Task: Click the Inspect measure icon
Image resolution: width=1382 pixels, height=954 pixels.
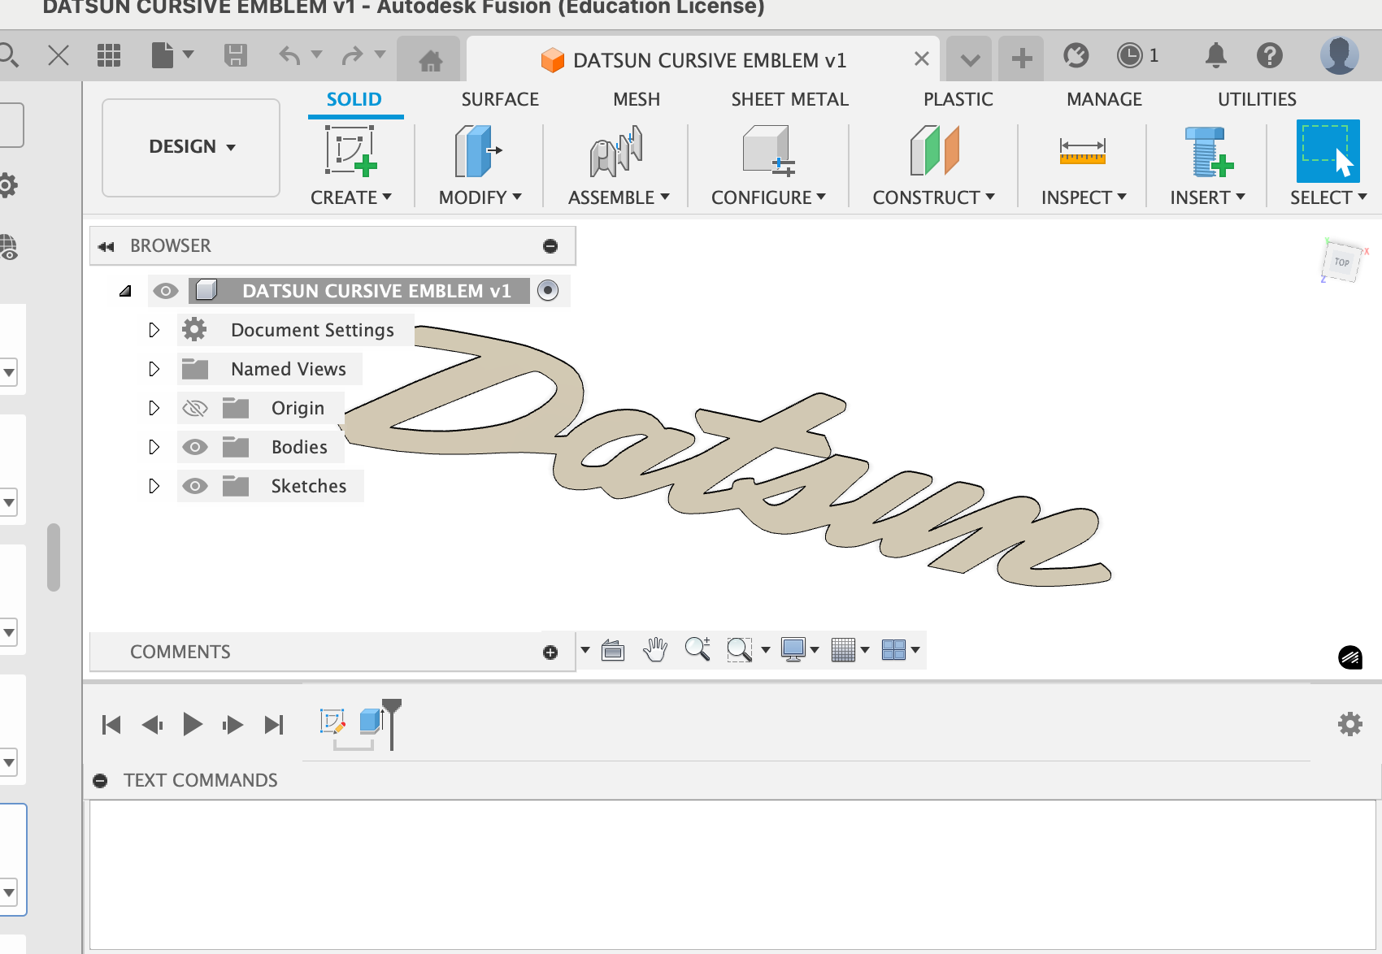Action: 1082,151
